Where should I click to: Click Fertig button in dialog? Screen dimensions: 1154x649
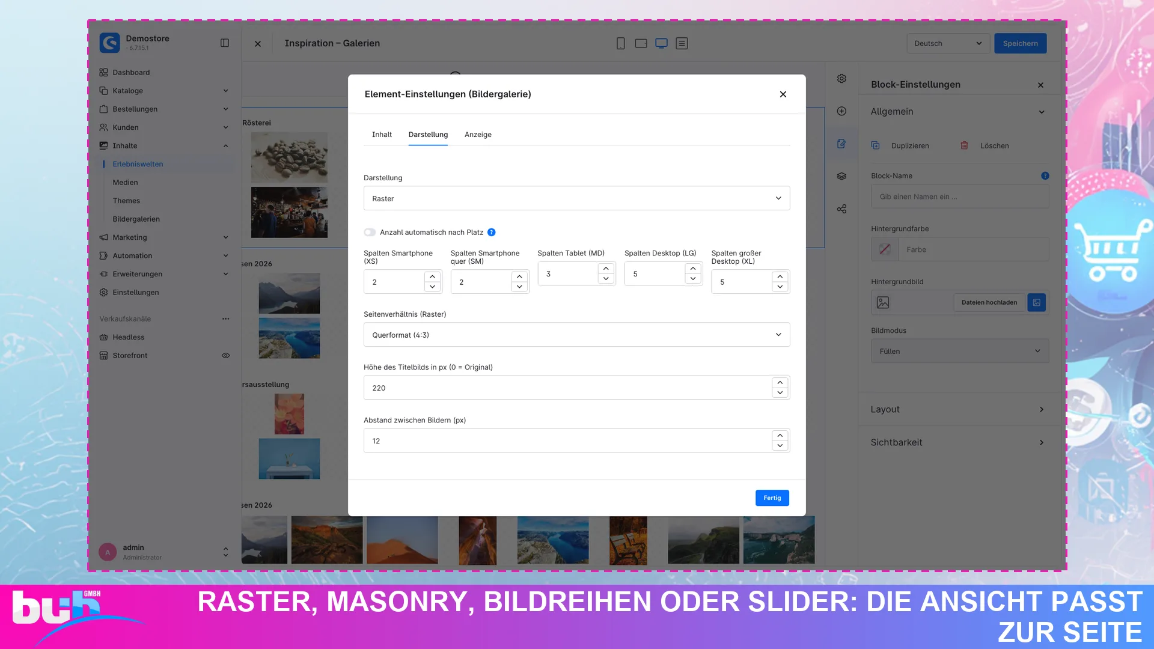point(772,498)
